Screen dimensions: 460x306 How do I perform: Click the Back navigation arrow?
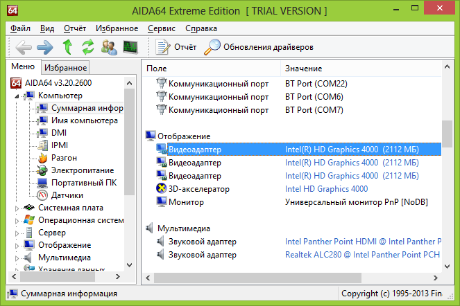click(24, 47)
